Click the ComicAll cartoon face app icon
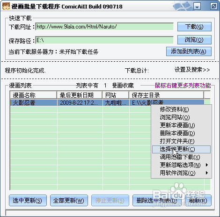Screen dimensions: 220x217 (6, 6)
